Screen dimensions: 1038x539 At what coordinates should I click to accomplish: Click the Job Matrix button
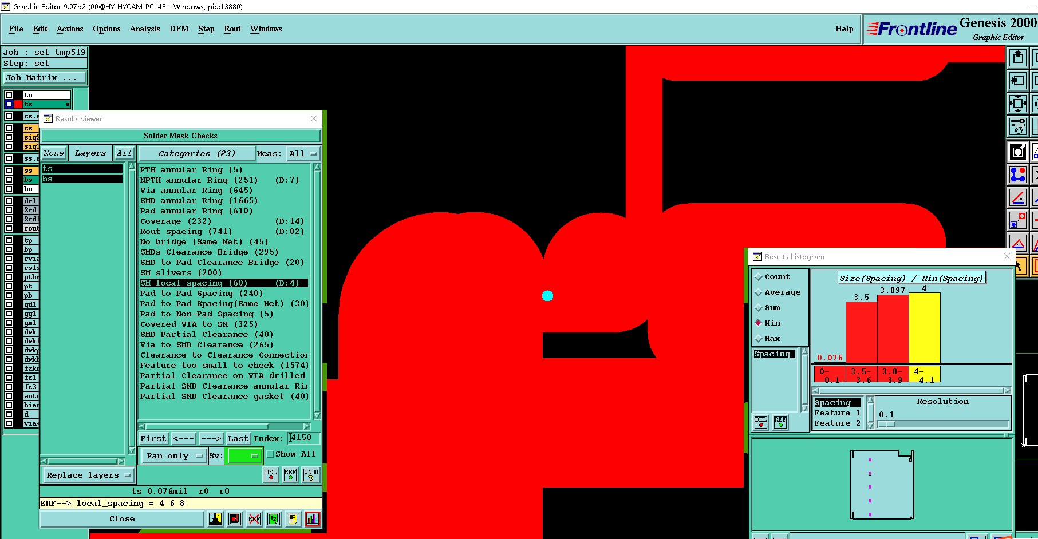[45, 78]
